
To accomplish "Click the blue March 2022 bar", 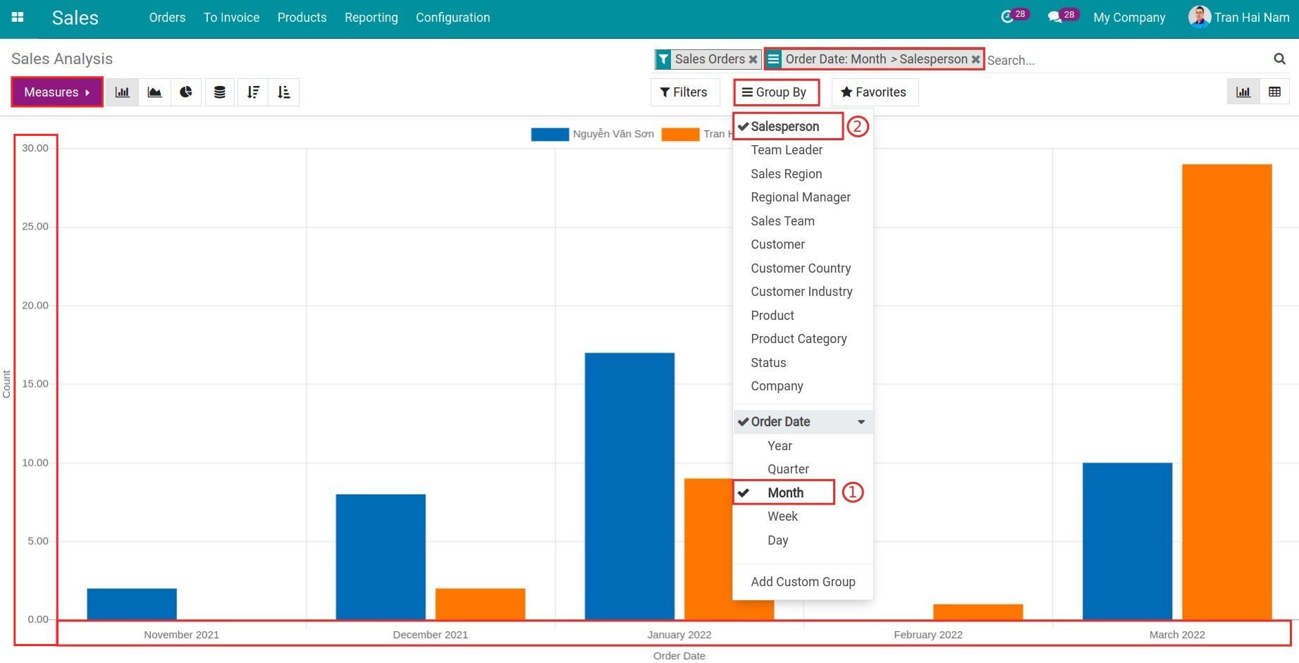I will [x=1127, y=541].
